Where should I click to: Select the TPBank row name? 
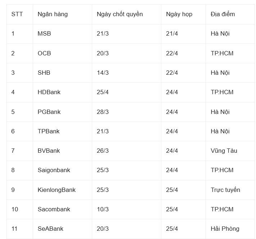[49, 131]
